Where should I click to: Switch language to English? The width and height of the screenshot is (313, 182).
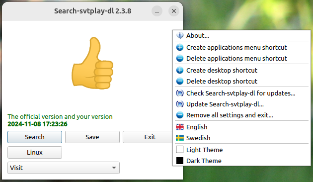241,127
